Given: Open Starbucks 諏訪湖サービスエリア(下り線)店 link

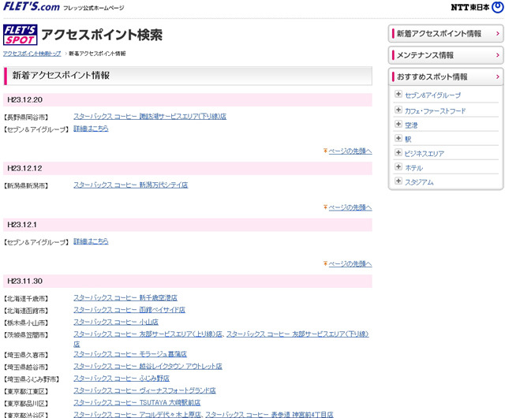Looking at the screenshot, I should coord(150,116).
